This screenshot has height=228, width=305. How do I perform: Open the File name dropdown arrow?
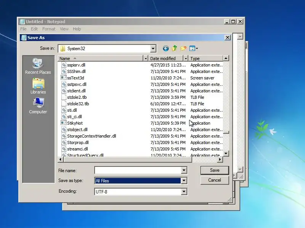coord(184,170)
